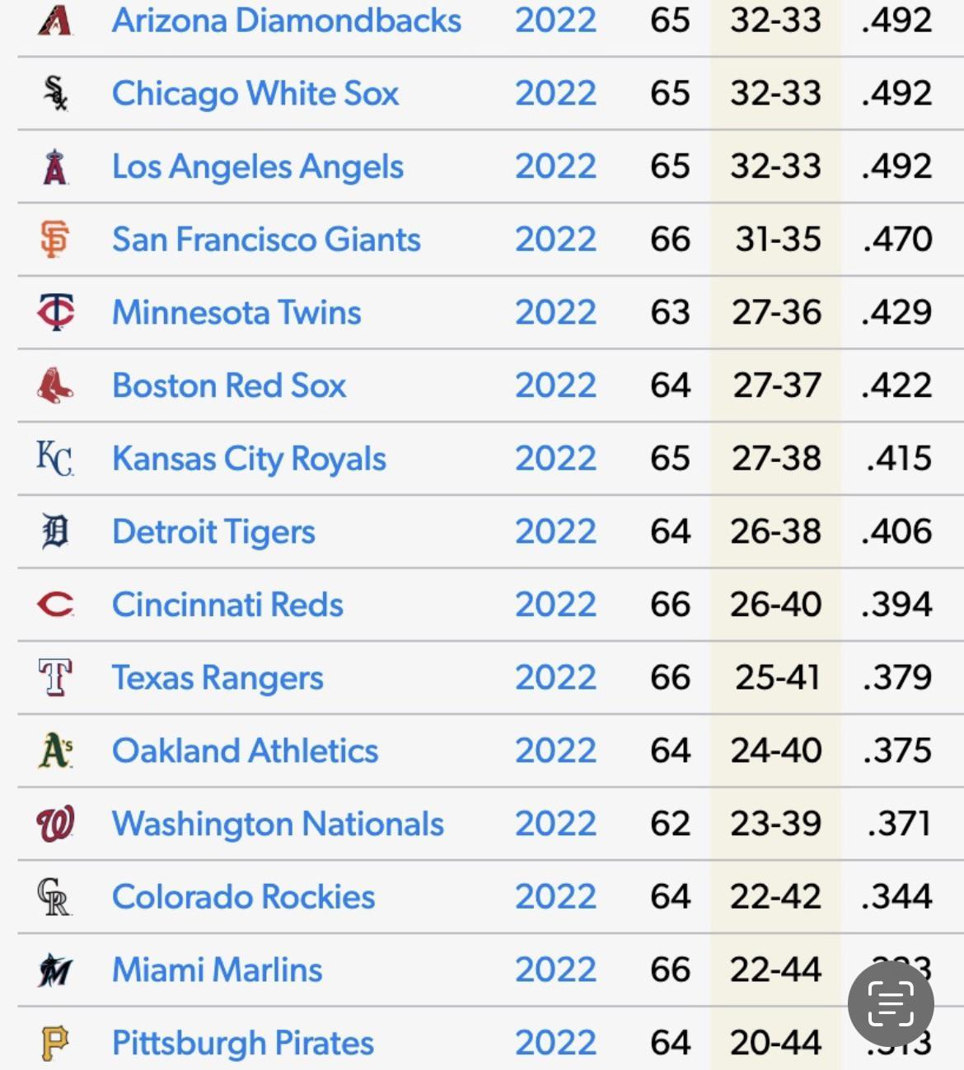Click the 2022 season link for Arizona Diamondbacks
Image resolution: width=964 pixels, height=1070 pixels.
pos(555,21)
